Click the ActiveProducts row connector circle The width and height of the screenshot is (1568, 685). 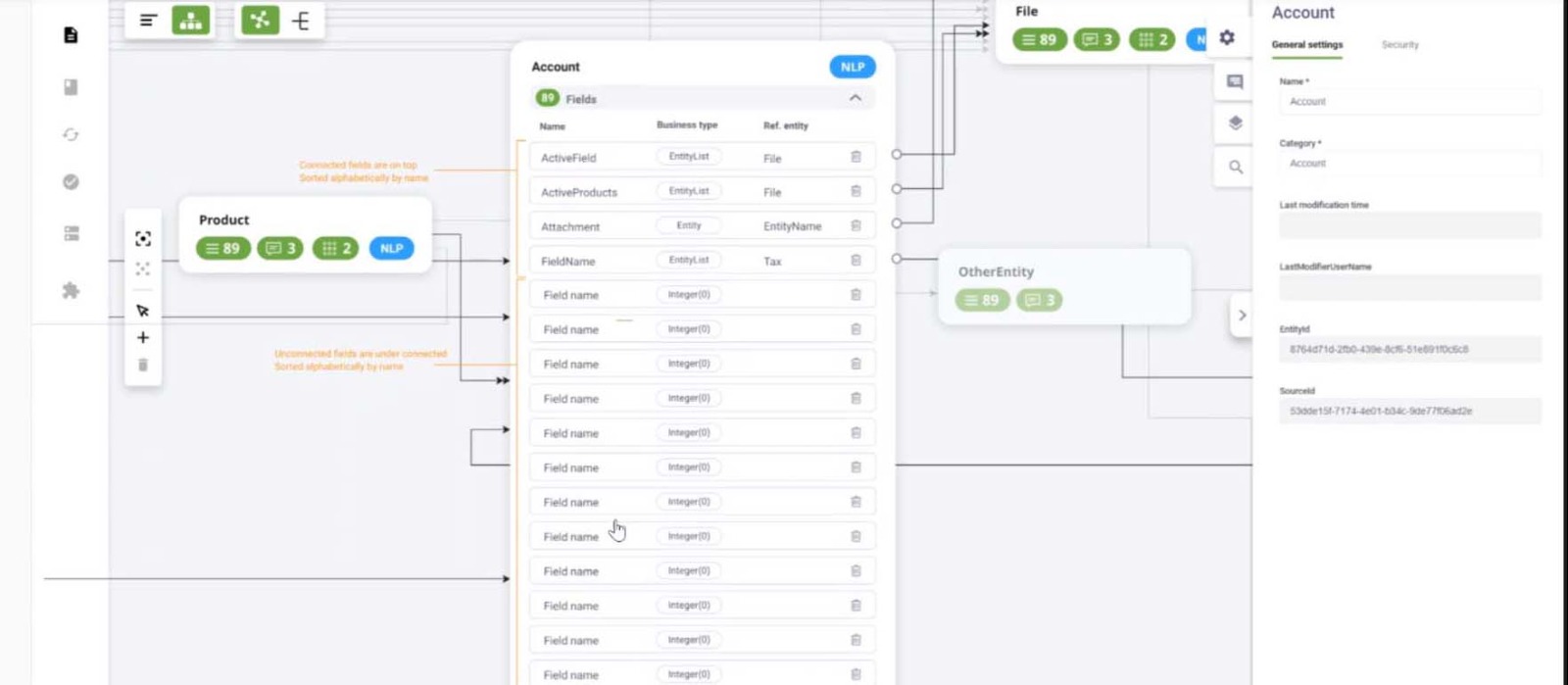pos(897,189)
